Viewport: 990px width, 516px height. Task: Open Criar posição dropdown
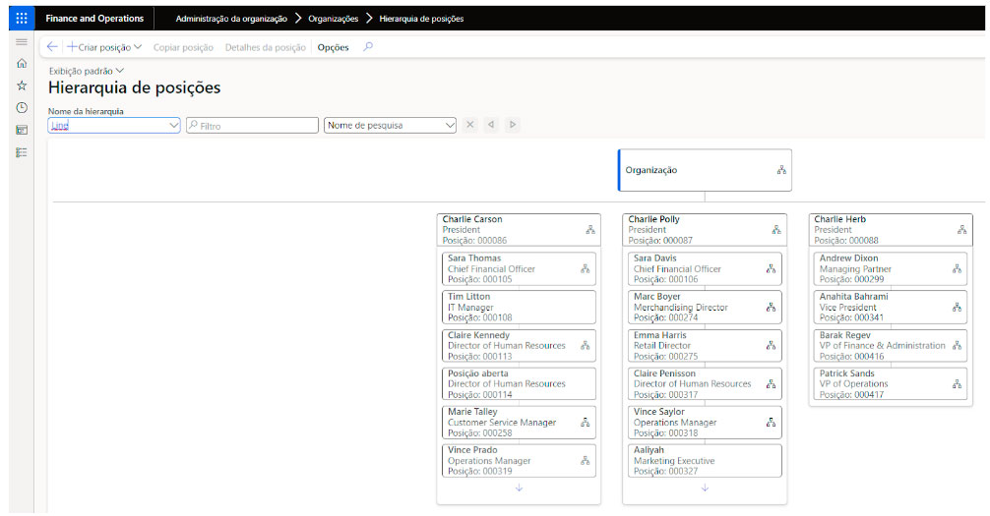[x=104, y=47]
